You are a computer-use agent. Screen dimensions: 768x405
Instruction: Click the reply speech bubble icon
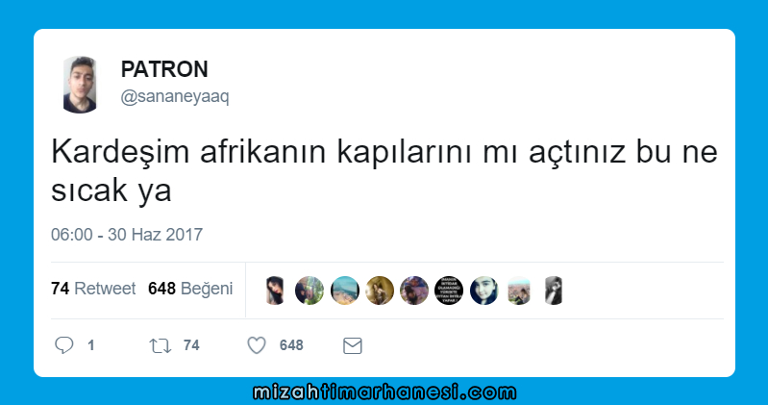point(64,345)
